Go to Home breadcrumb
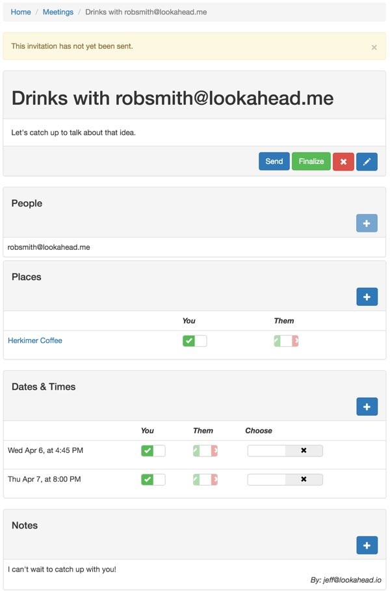 21,12
